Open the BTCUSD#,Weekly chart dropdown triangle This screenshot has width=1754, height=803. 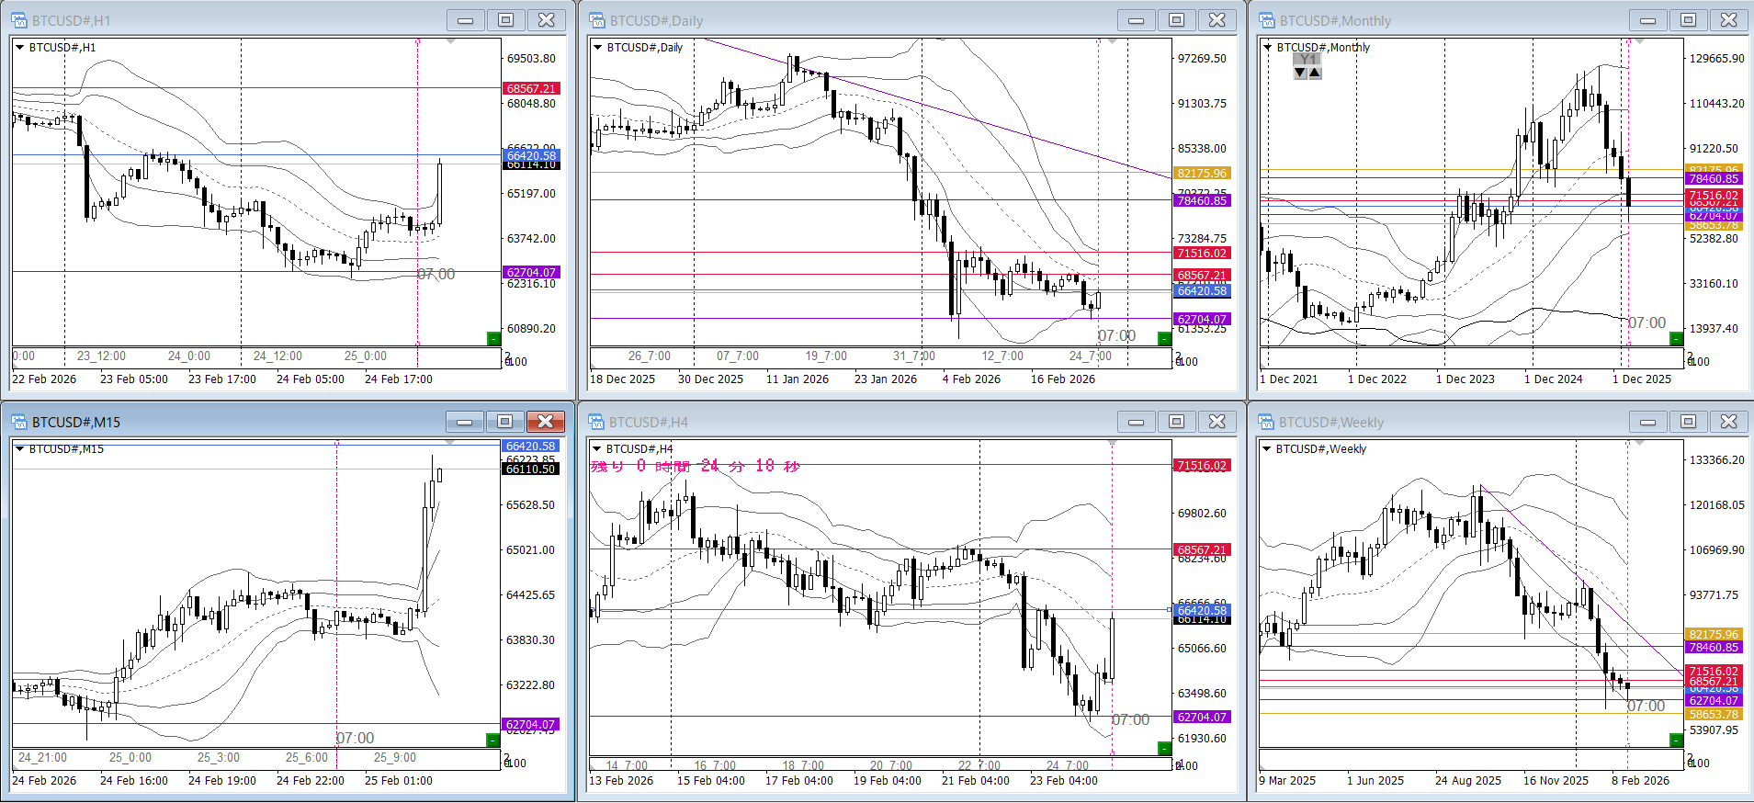coord(1267,449)
